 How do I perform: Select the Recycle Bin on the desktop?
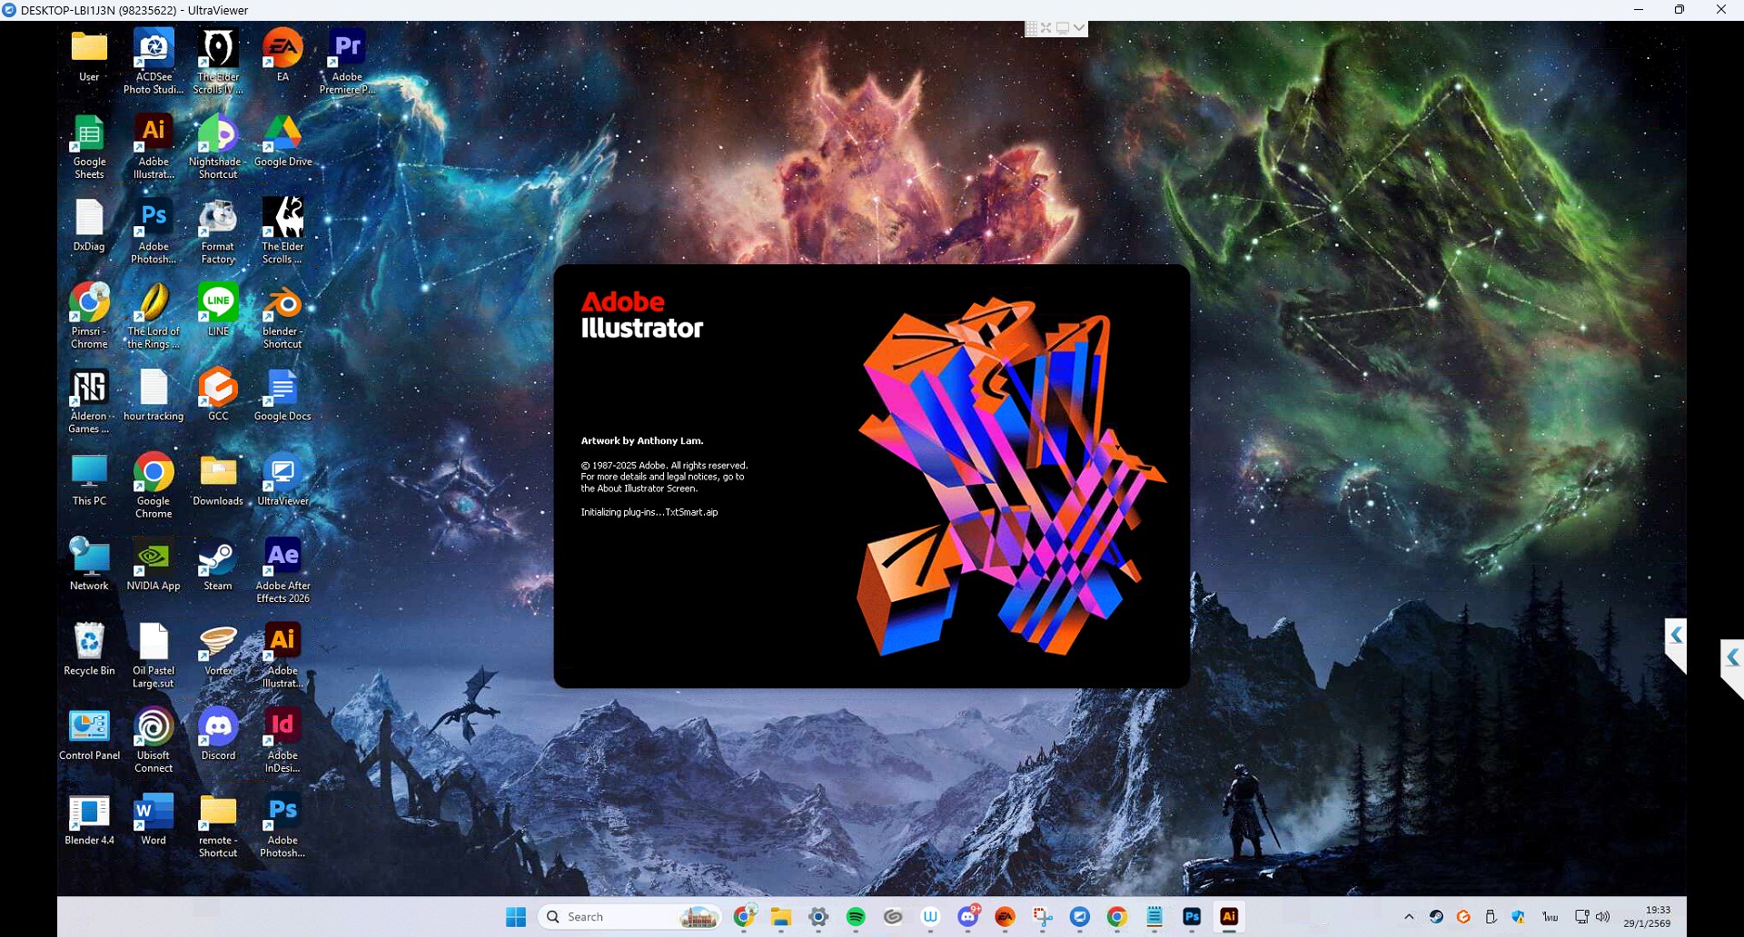89,650
